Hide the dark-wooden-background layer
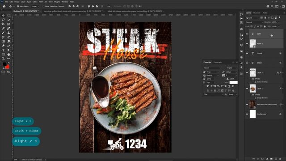 [x=247, y=105]
